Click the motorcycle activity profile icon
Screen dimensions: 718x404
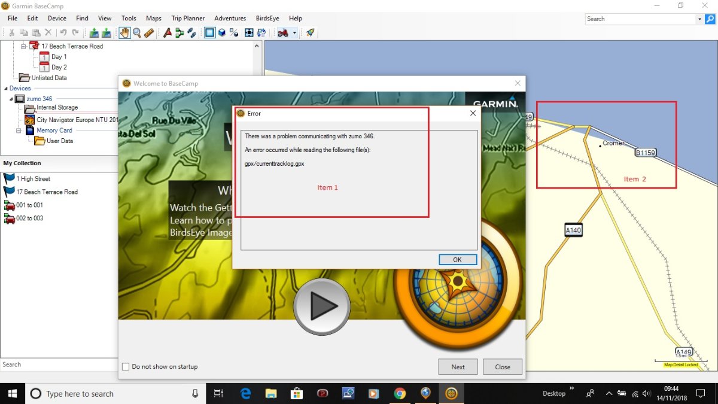tap(283, 33)
